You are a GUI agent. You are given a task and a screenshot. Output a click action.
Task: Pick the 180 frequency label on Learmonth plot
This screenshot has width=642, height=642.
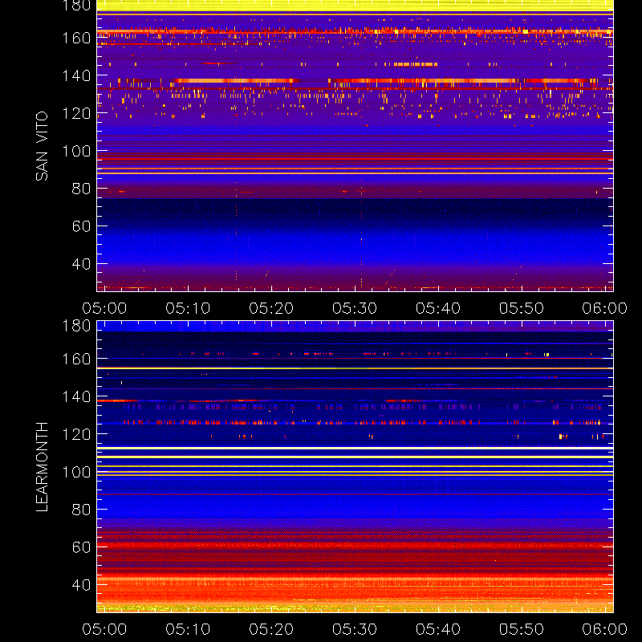(76, 326)
